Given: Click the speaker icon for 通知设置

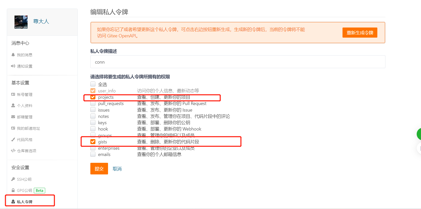Looking at the screenshot, I should tap(13, 66).
